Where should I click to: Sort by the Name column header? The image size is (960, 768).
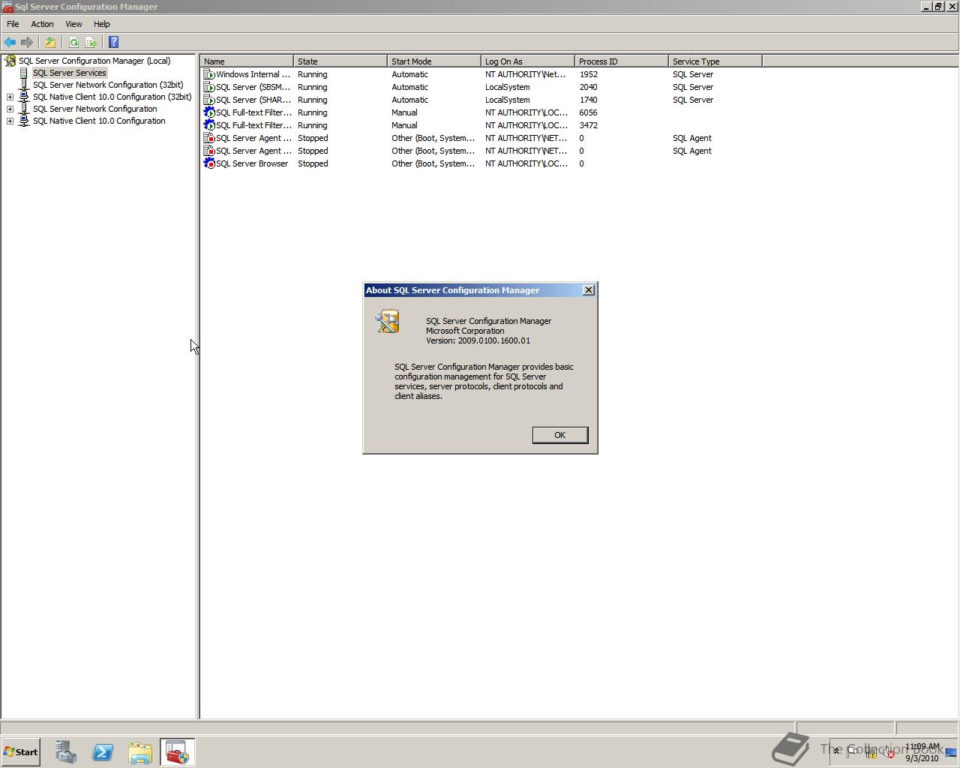[247, 61]
